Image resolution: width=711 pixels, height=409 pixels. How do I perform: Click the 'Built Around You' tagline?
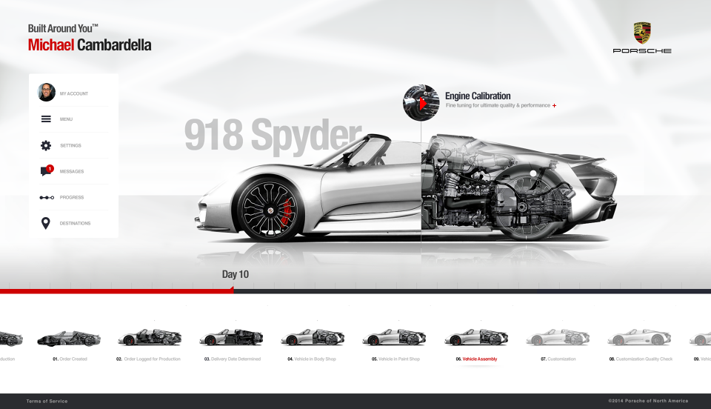pyautogui.click(x=63, y=29)
